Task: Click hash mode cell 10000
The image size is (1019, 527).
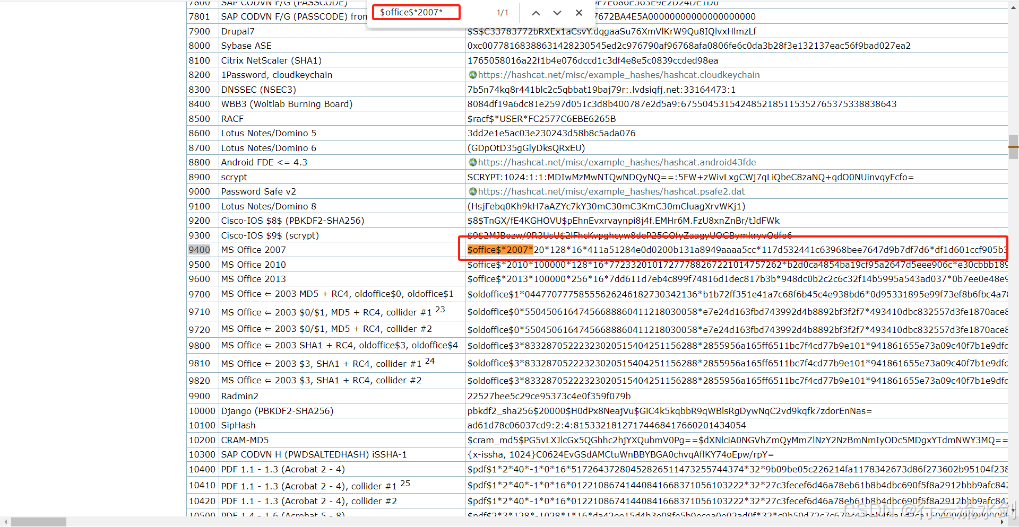Action: click(202, 411)
